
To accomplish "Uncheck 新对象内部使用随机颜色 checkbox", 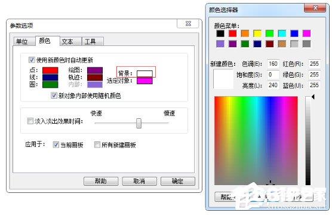I will [54, 96].
